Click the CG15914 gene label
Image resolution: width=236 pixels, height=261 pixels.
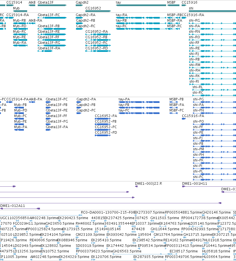[x=14, y=2]
